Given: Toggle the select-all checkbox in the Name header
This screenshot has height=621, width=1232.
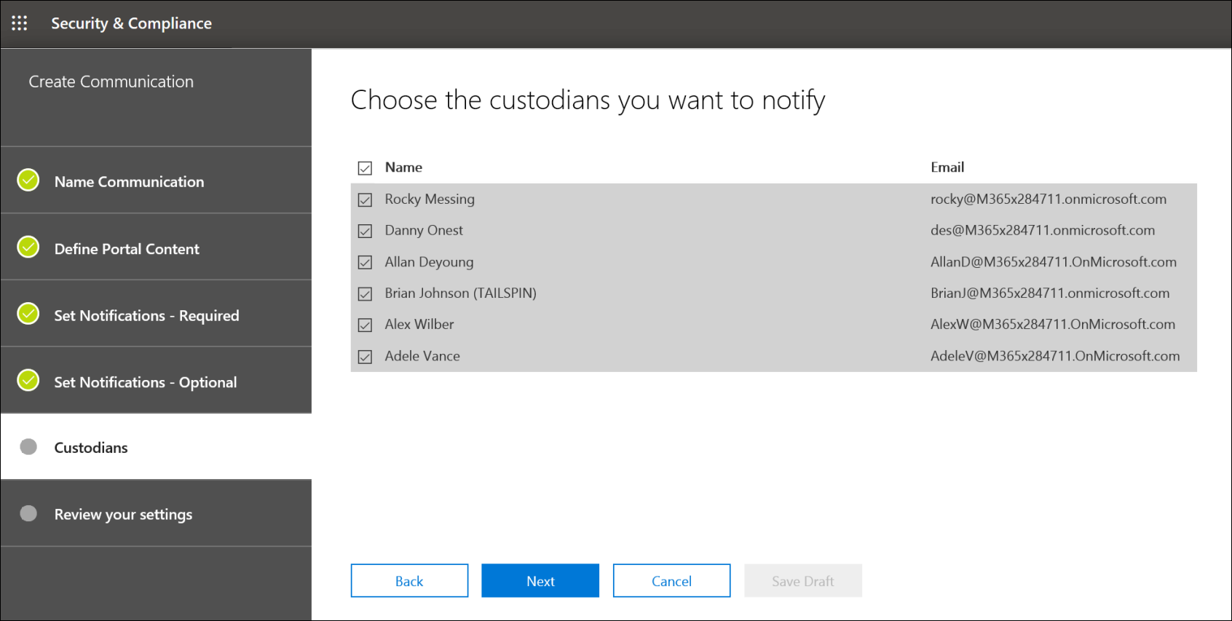Looking at the screenshot, I should 365,168.
